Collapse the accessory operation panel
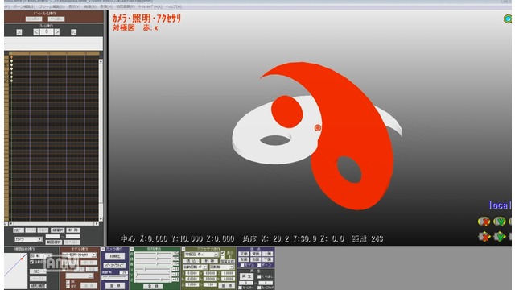The width and height of the screenshot is (515, 290). pyautogui.click(x=183, y=249)
